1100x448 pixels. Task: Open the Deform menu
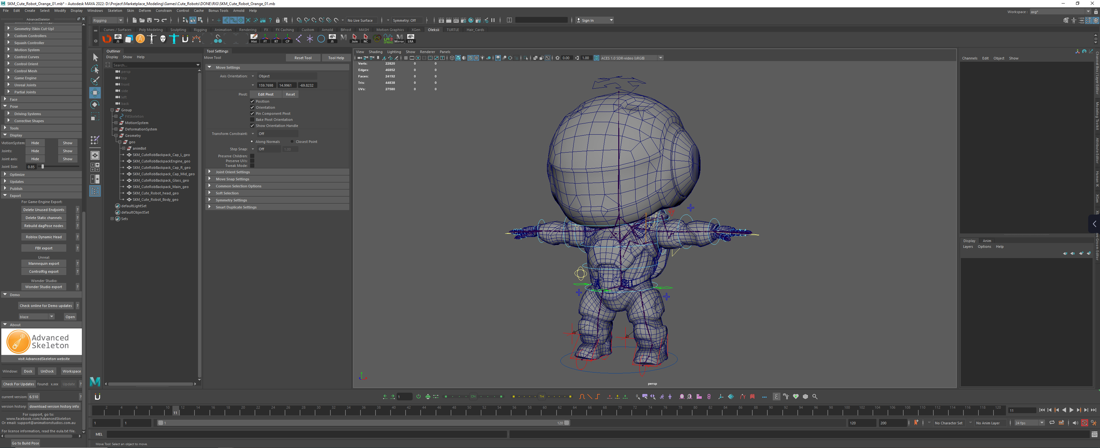pyautogui.click(x=145, y=11)
